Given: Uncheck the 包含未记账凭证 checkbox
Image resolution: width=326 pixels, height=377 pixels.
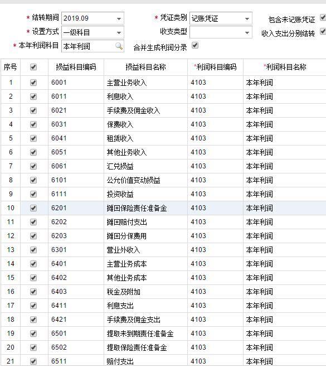Looking at the screenshot, I should click(x=323, y=17).
